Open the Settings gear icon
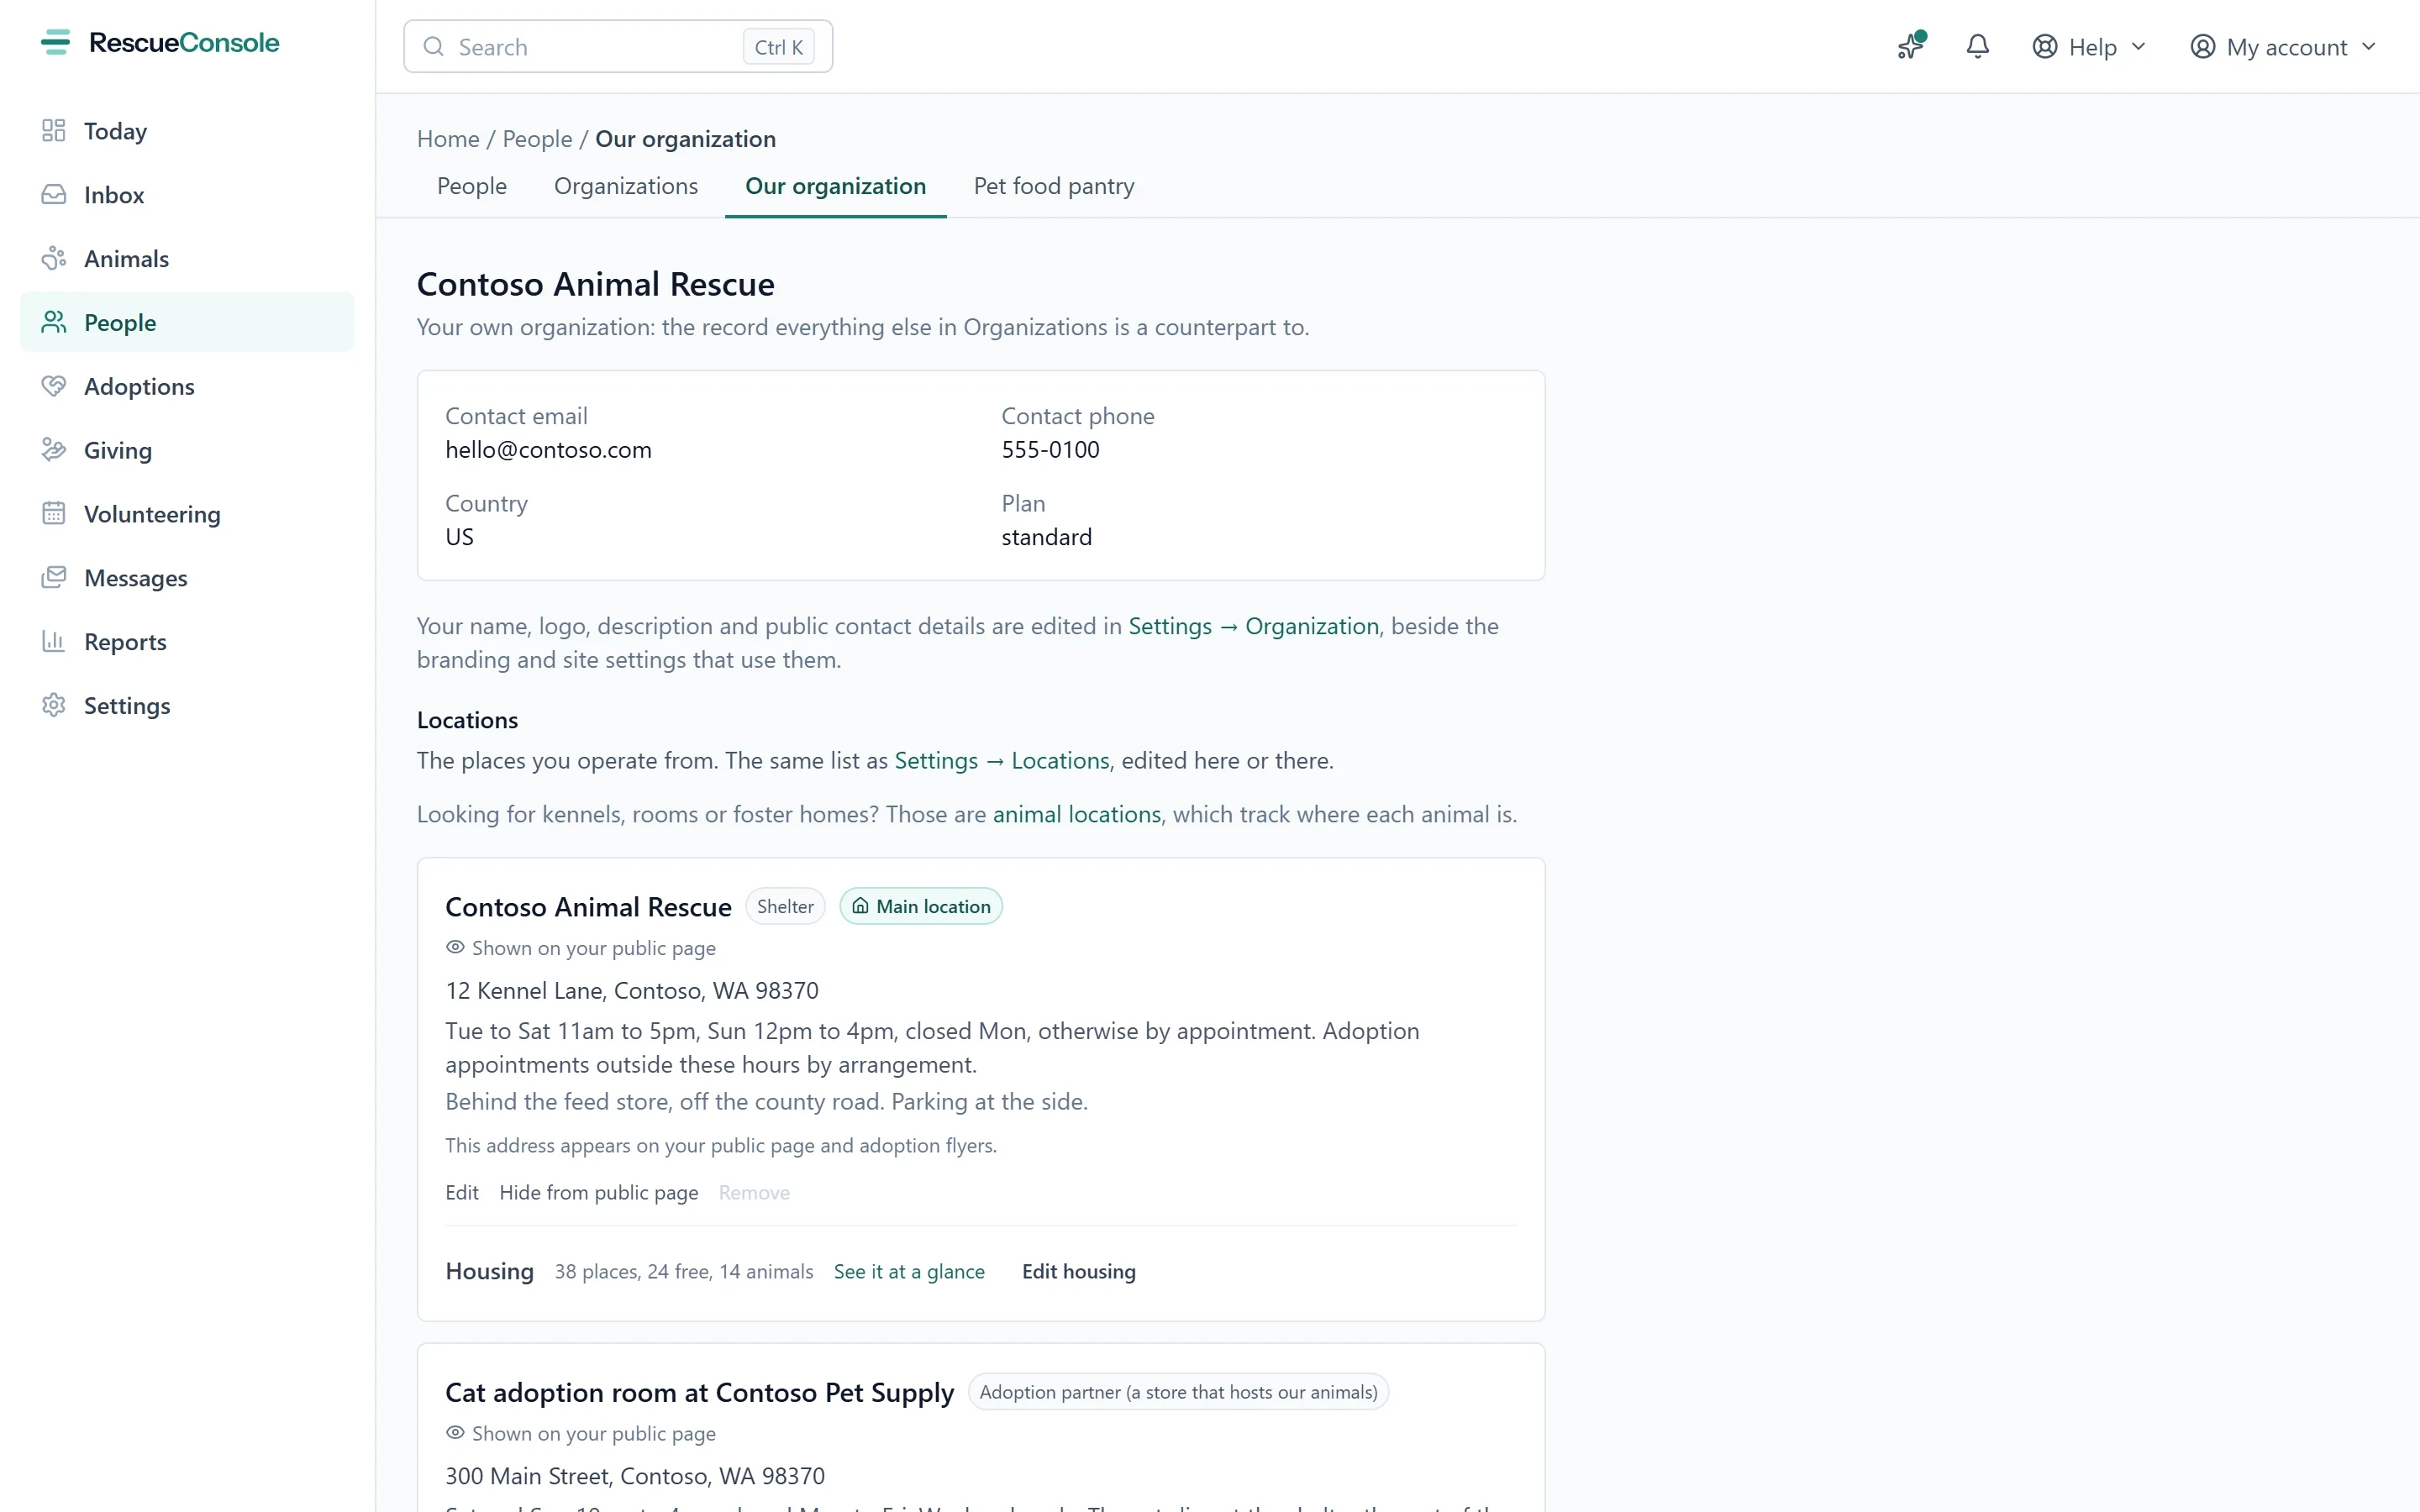2420x1512 pixels. coord(54,705)
